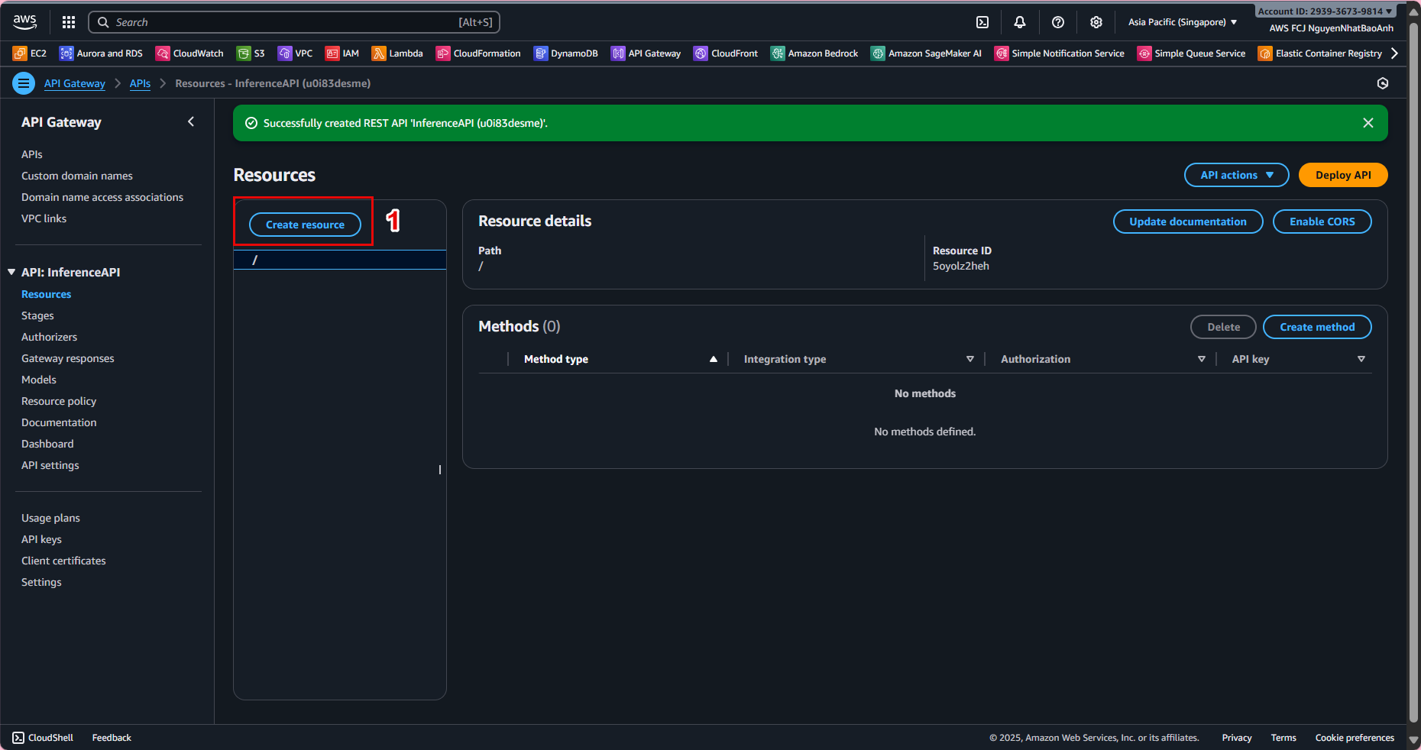Open the Account ID dropdown
This screenshot has height=750, width=1421.
pos(1326,11)
